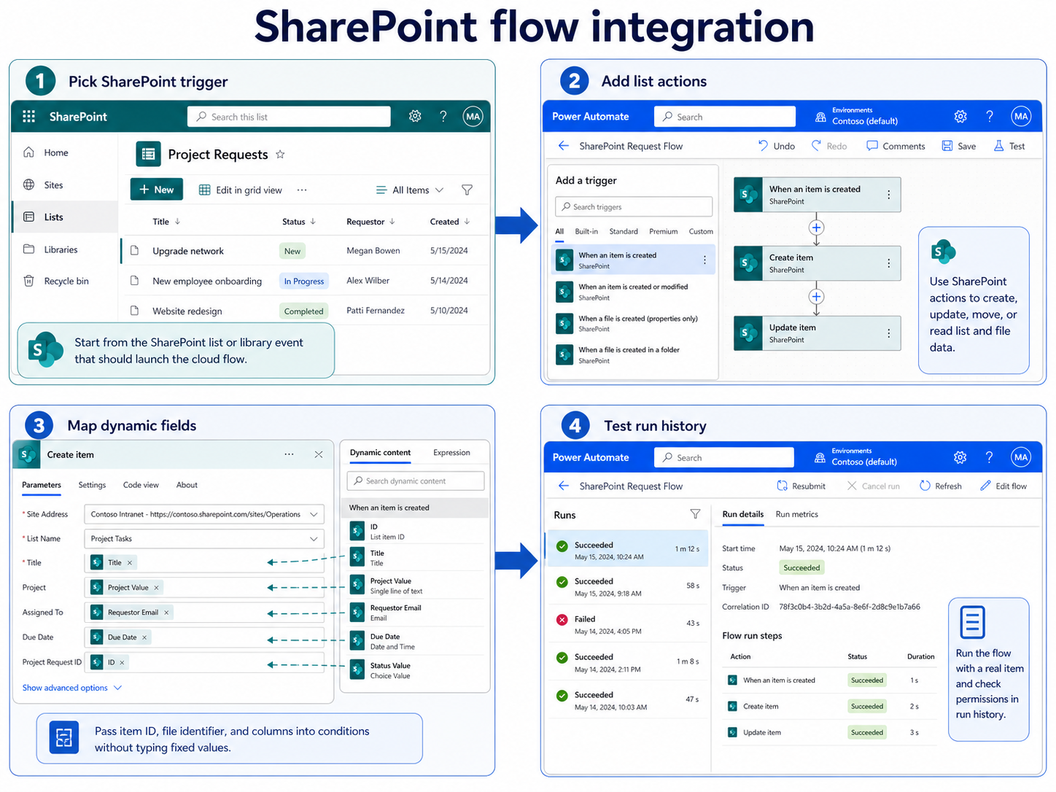This screenshot has height=792, width=1056.
Task: Click the SharePoint help question mark icon
Action: pyautogui.click(x=443, y=116)
